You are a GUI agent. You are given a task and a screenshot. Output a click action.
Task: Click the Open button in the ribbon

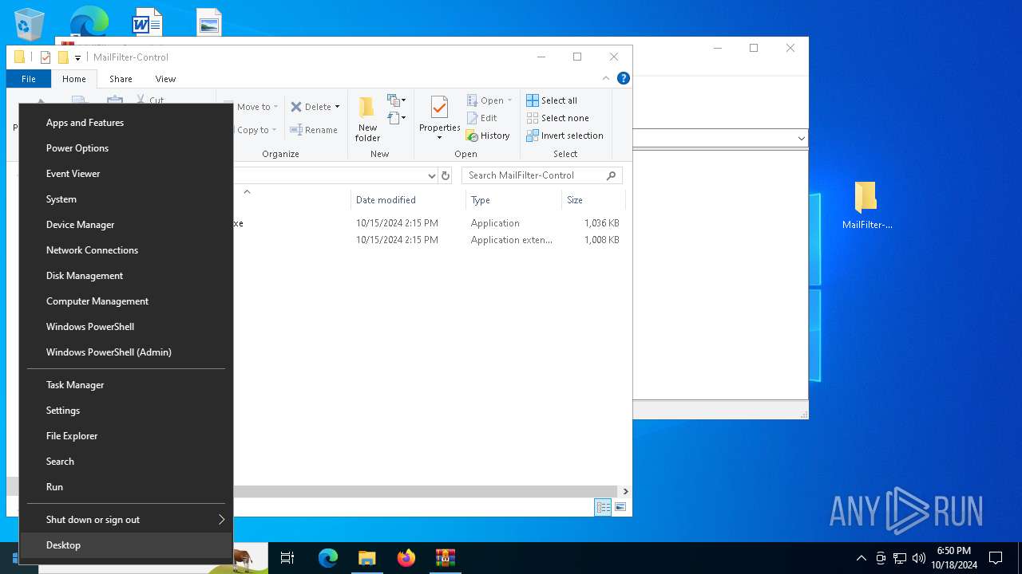489,100
